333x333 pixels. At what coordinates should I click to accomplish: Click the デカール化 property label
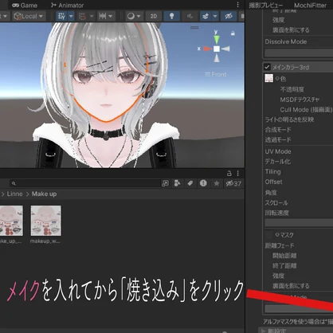tap(278, 162)
